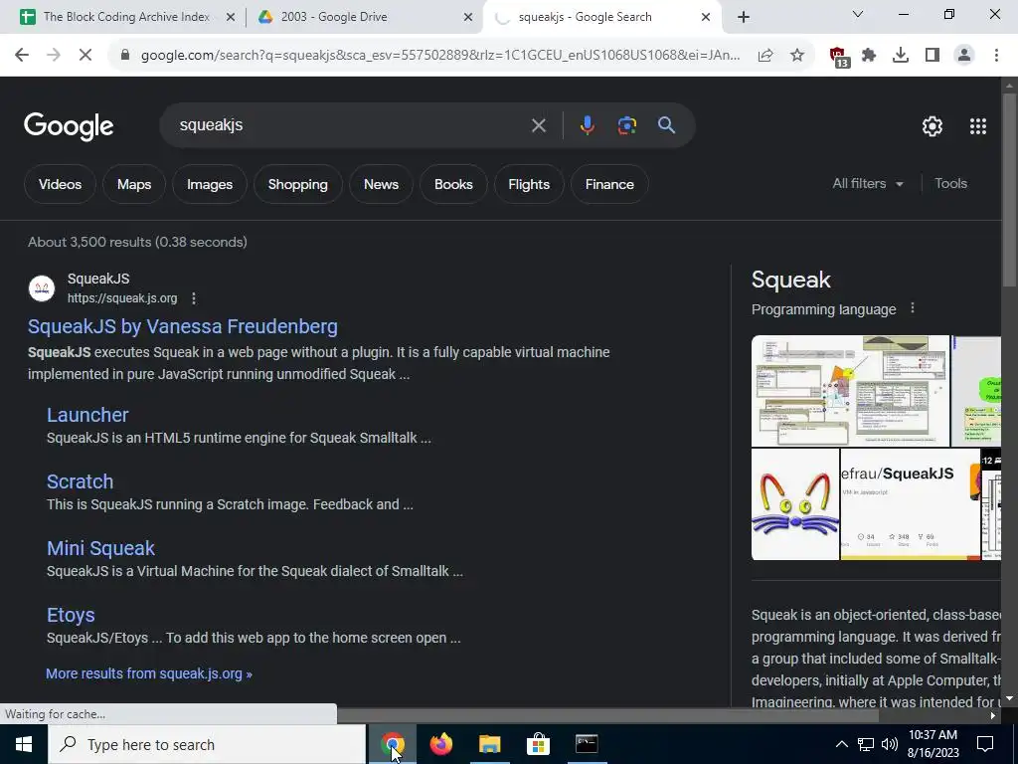The image size is (1018, 764).
Task: Filter results by Maps
Action: click(134, 184)
